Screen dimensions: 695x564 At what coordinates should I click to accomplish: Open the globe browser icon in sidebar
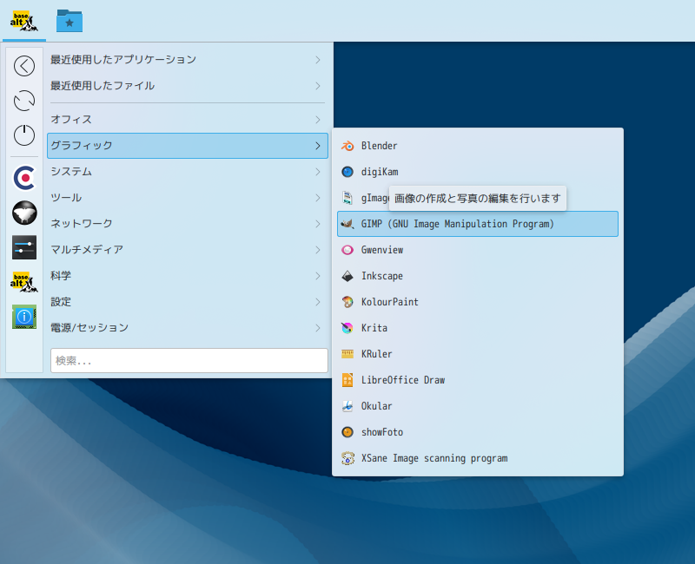click(24, 213)
